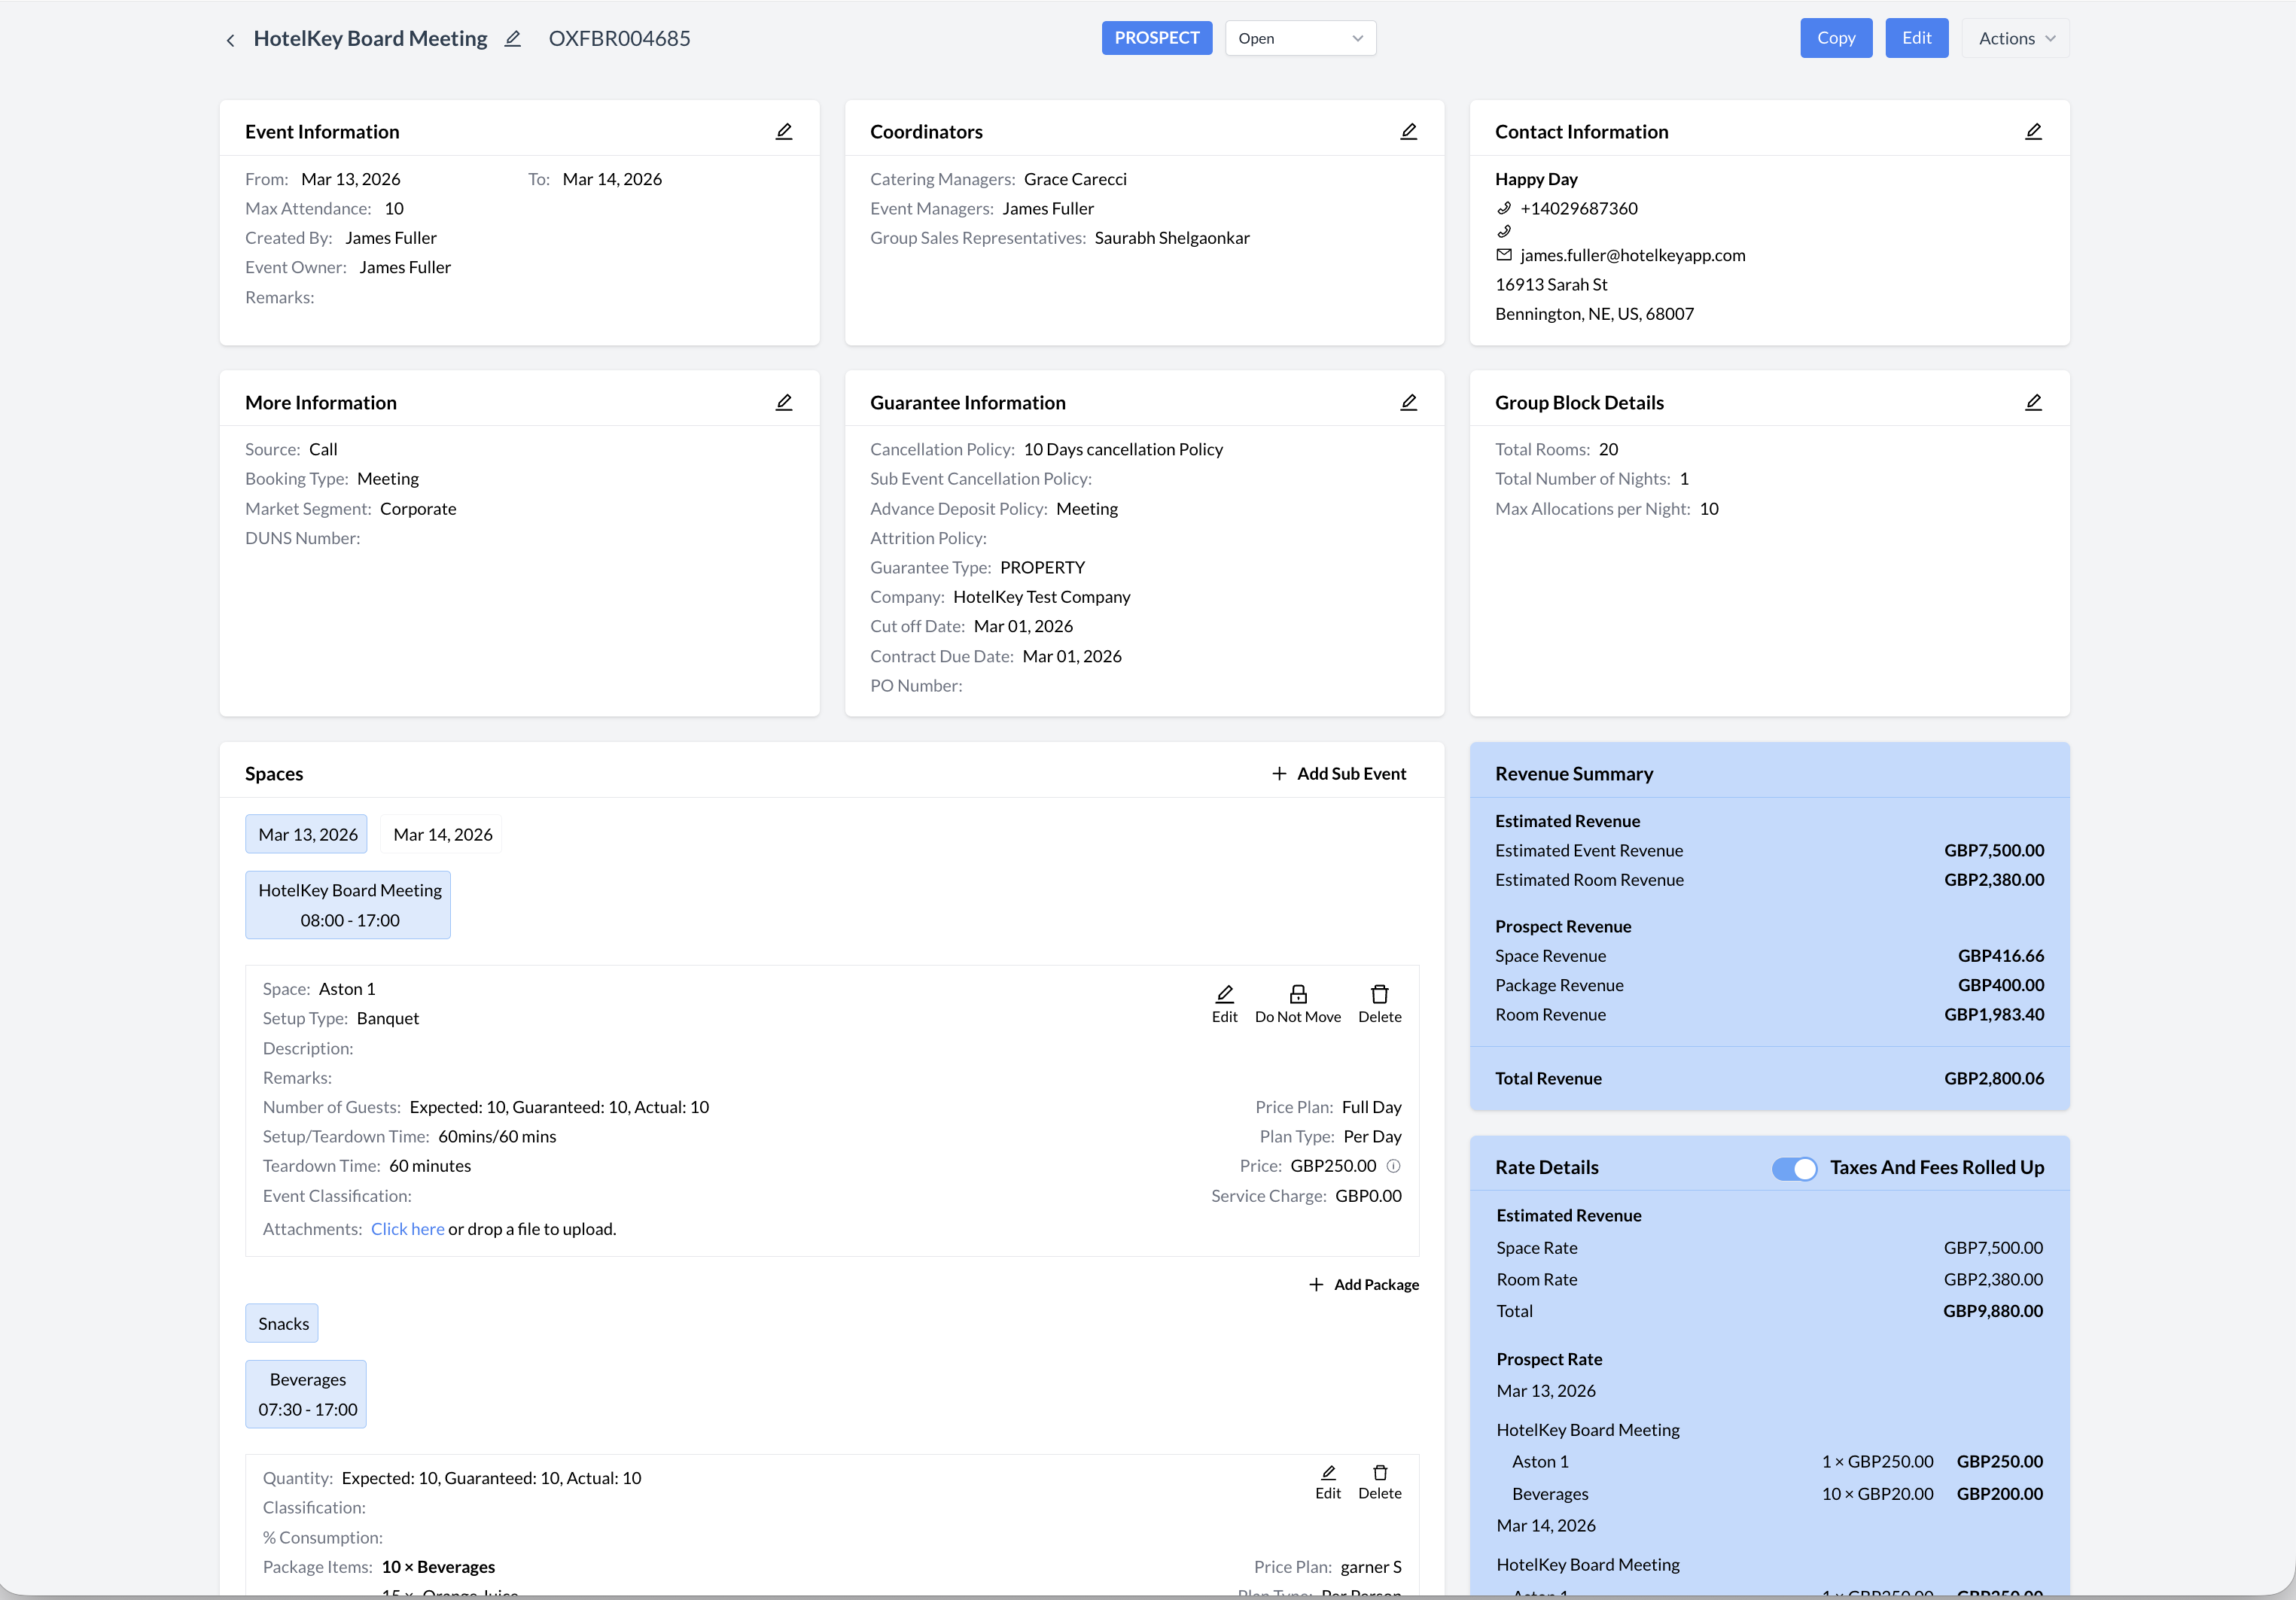2296x1600 pixels.
Task: Edit Contact Information via pencil icon
Action: click(x=2033, y=132)
